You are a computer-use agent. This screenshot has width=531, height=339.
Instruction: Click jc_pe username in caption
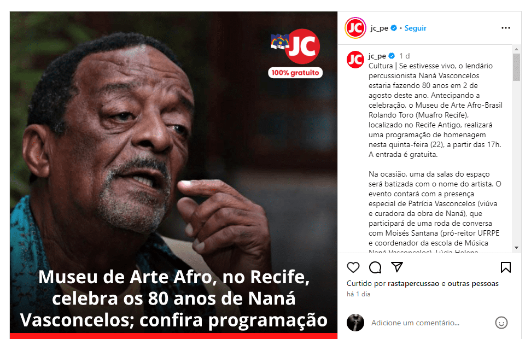(377, 56)
